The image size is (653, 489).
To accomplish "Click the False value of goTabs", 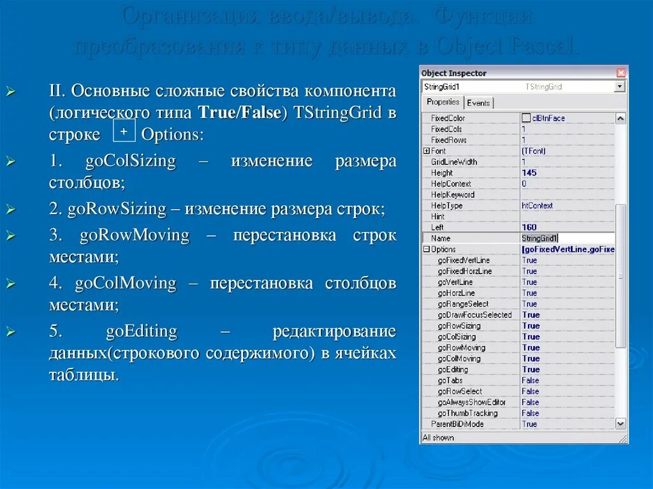I will pos(530,380).
